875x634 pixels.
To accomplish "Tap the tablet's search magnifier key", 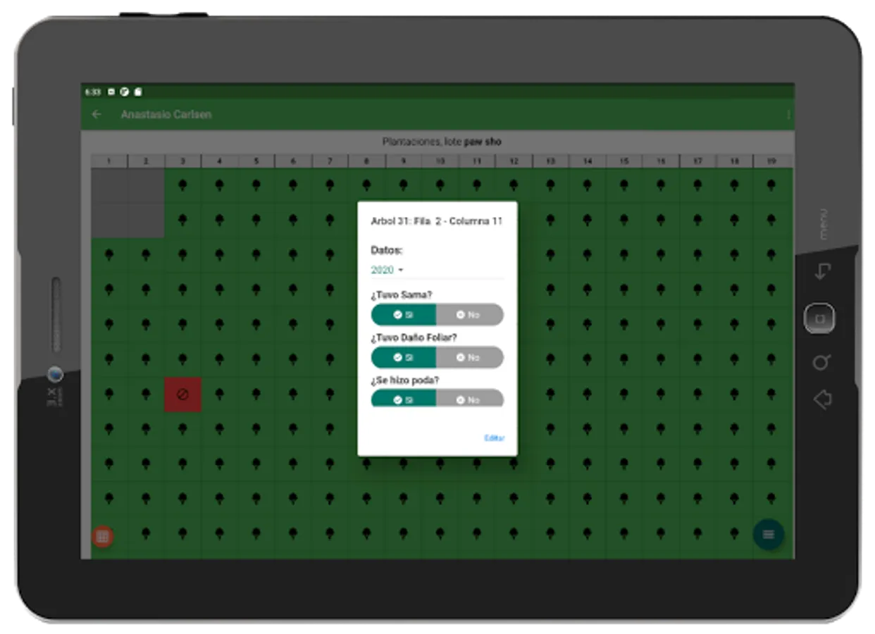I will point(821,363).
